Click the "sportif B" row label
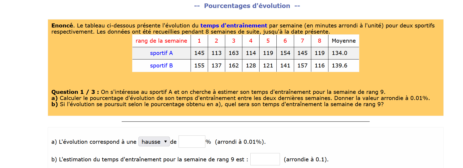 pyautogui.click(x=161, y=66)
